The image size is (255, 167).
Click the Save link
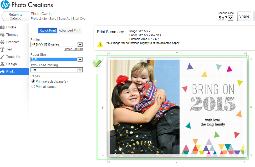pos(53,19)
